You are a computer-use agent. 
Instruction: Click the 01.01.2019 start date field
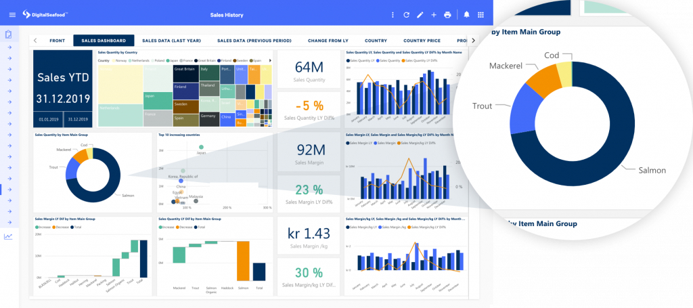point(49,118)
